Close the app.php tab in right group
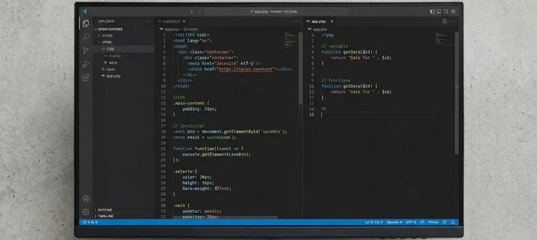Image resolution: width=537 pixels, height=240 pixels. tap(331, 21)
